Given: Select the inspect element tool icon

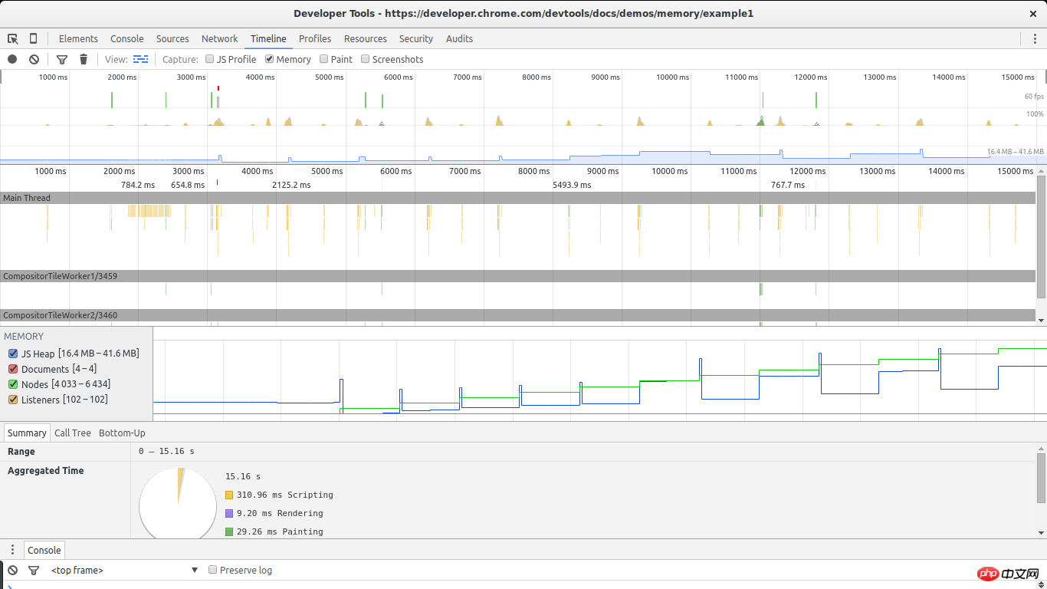Looking at the screenshot, I should click(x=13, y=39).
